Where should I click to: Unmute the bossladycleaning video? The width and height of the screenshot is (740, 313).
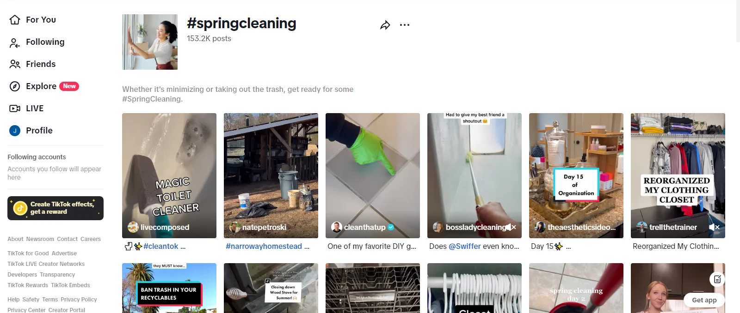(x=511, y=227)
